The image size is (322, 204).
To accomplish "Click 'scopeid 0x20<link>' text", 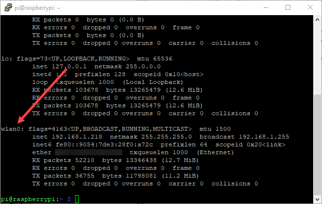I will point(250,144).
